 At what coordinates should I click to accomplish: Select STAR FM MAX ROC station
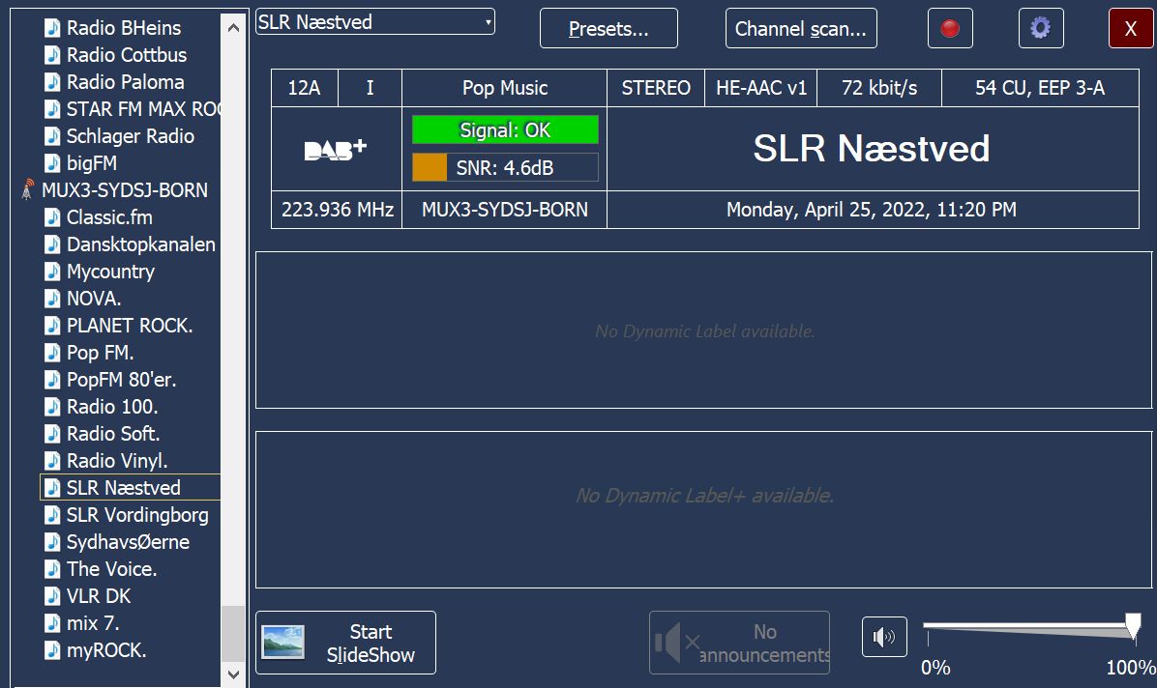pyautogui.click(x=143, y=109)
